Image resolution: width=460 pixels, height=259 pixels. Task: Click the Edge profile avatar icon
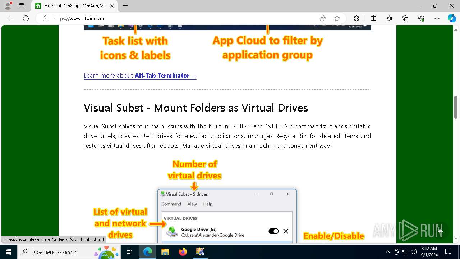(x=8, y=6)
